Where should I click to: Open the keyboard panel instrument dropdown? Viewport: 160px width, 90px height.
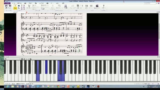click(12, 59)
